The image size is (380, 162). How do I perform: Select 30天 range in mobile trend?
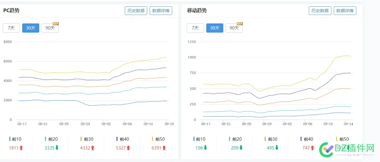click(x=215, y=28)
